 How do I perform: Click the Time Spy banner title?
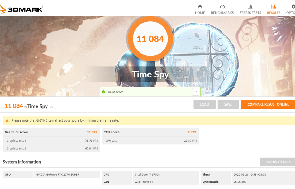pos(150,74)
